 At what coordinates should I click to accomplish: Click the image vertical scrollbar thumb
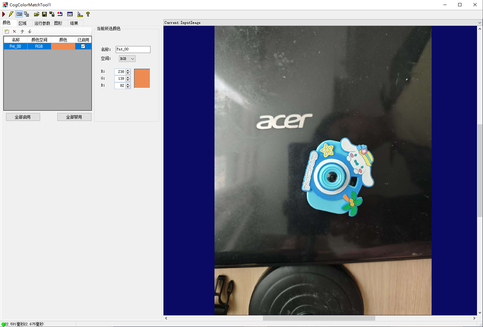coord(480,171)
